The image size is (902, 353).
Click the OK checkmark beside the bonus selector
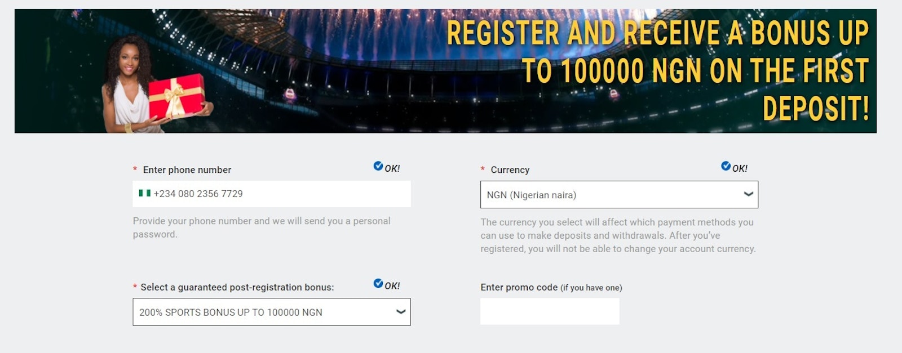pos(377,284)
